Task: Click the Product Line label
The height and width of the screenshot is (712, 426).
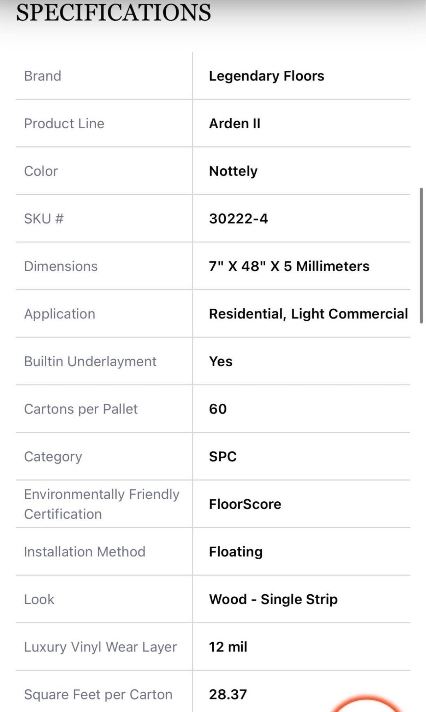Action: tap(64, 124)
